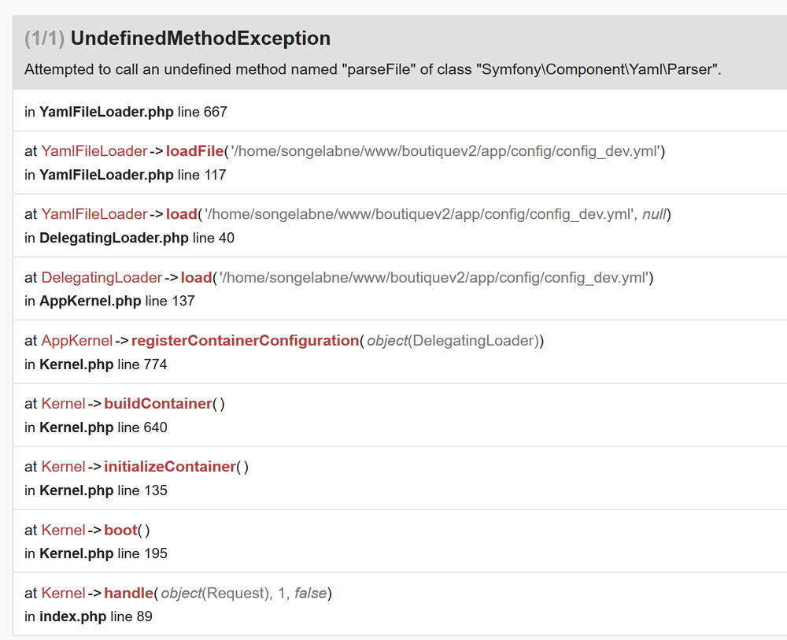The width and height of the screenshot is (787, 640).
Task: Click the Kernel boot method name
Action: coord(120,530)
